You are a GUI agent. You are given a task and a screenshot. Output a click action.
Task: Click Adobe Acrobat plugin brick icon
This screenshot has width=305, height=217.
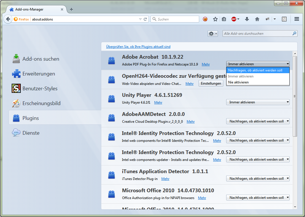pos(112,60)
